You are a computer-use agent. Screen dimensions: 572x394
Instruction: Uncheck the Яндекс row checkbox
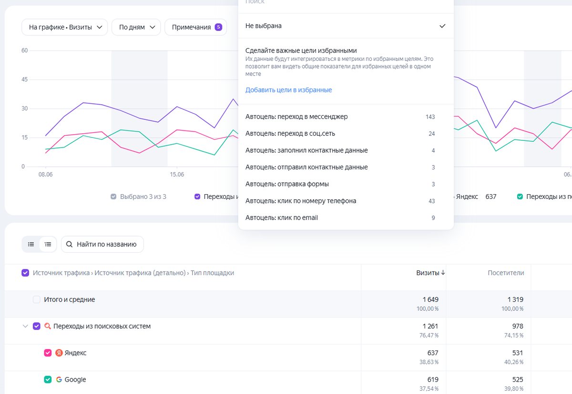pos(48,353)
